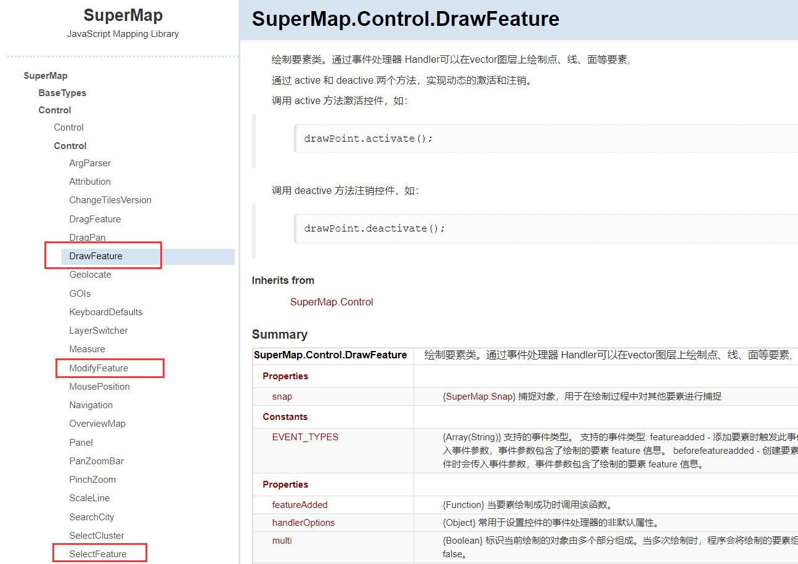Open the ScaleLine page
798x564 pixels.
[x=89, y=498]
